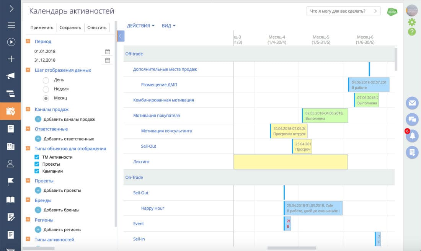
Task: Collapse the Ответственные section
Action: click(28, 129)
